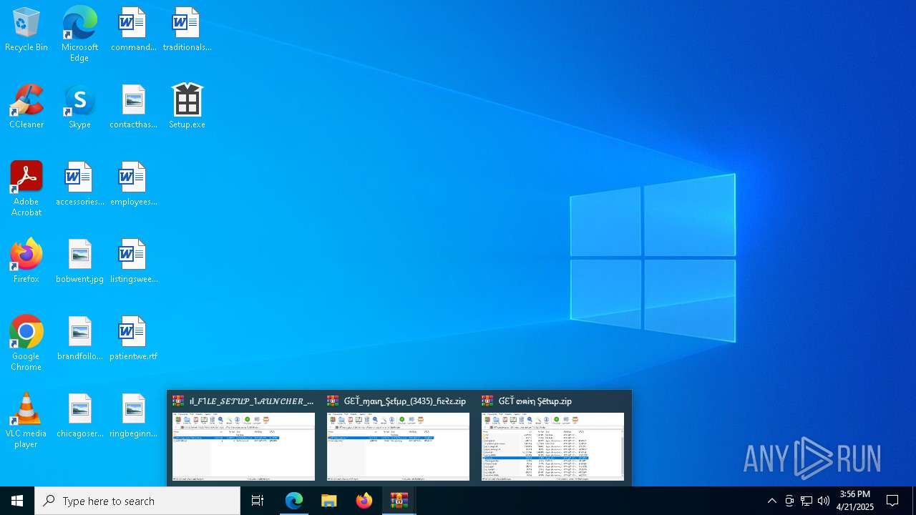This screenshot has height=515, width=916.
Task: Select the contacthas... image file
Action: tap(133, 107)
